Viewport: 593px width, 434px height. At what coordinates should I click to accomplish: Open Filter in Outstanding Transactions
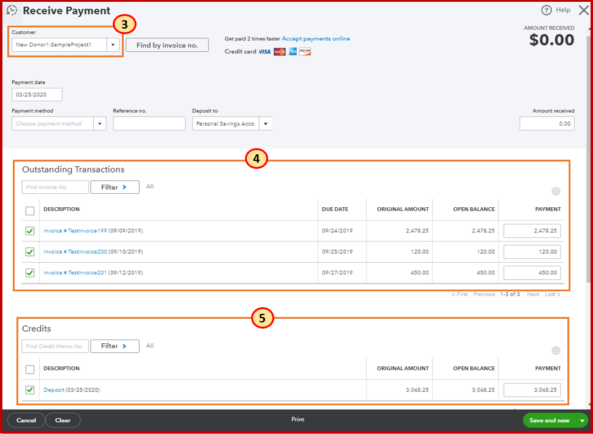pos(115,187)
